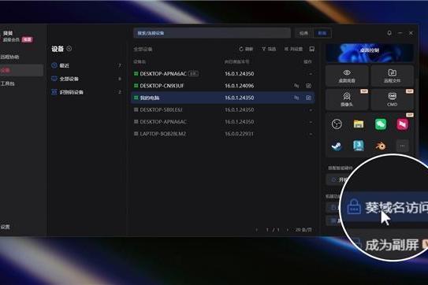This screenshot has height=285, width=428.
Task: Select the LAPTOP-BQB2BLM2 device row
Action: 223,134
